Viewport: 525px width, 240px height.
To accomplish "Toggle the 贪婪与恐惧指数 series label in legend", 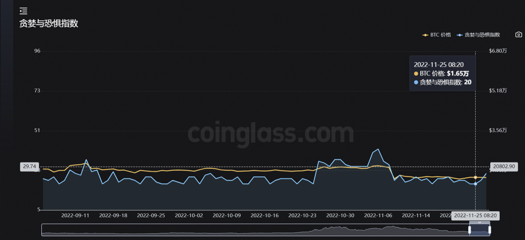I will click(482, 35).
